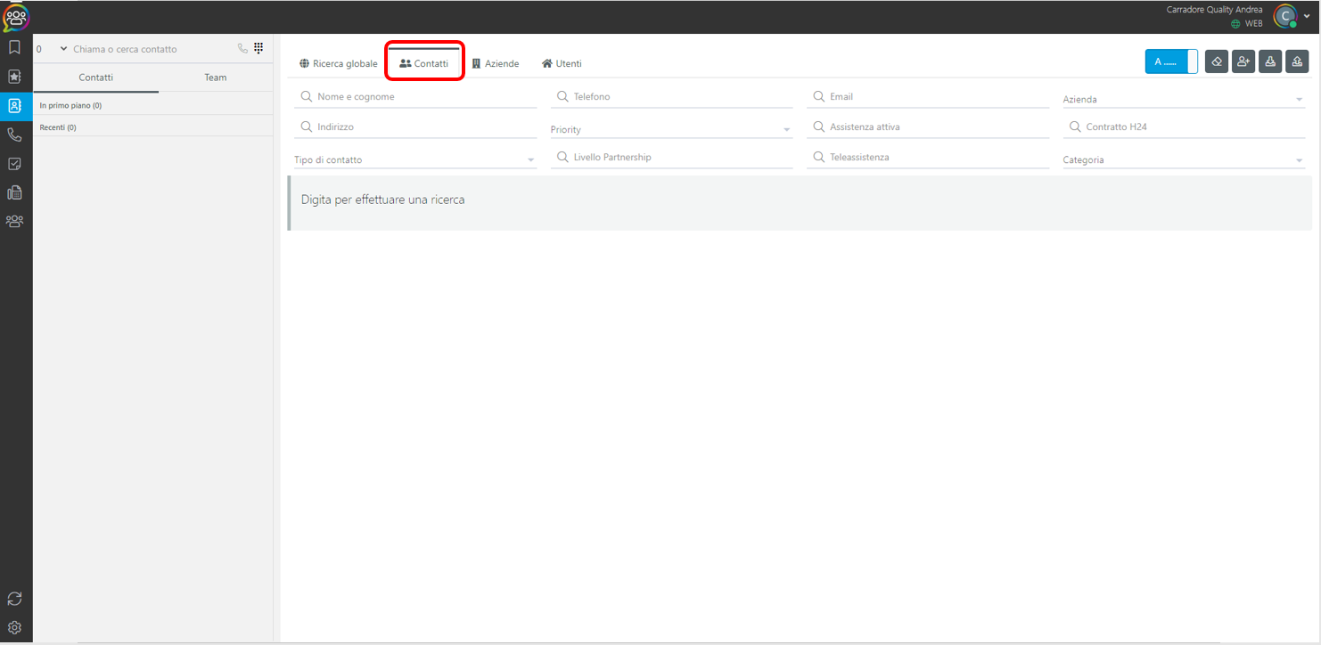Switch to the Ricerca globale tab
The image size is (1321, 645).
coord(339,64)
